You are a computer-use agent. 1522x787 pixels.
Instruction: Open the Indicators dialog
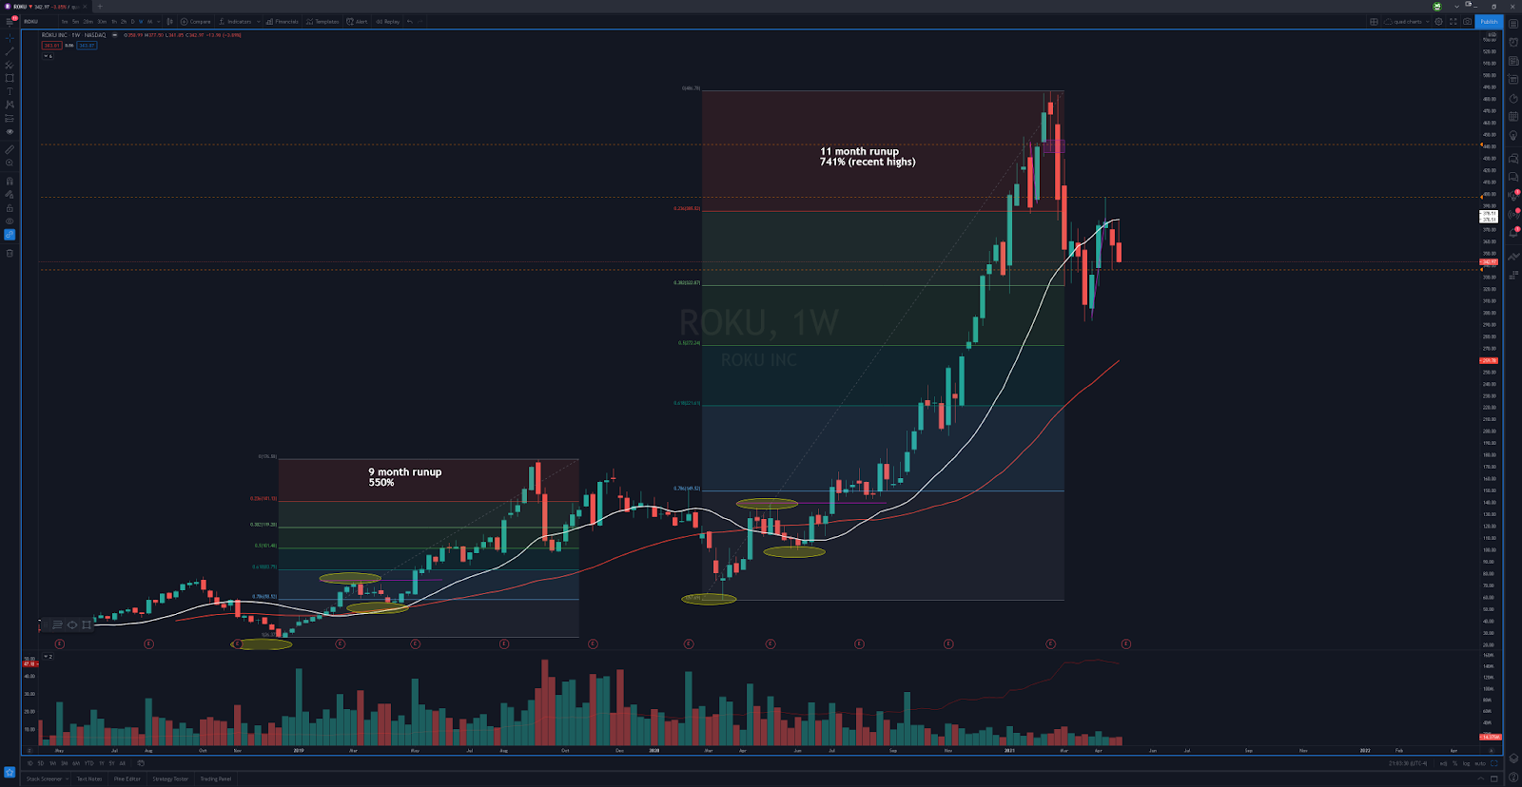(x=235, y=22)
